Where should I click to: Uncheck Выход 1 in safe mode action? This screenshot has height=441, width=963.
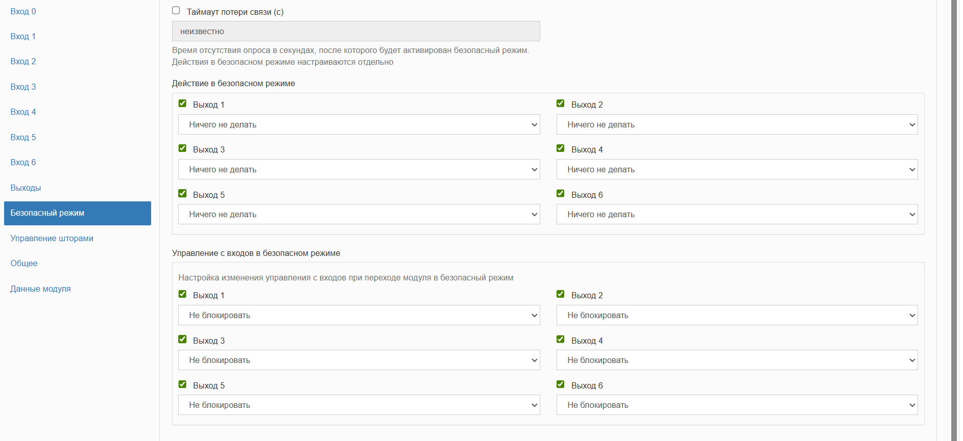tap(182, 103)
